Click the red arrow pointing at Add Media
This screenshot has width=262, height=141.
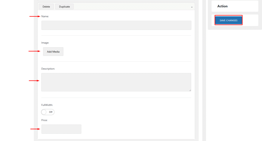(x=34, y=51)
